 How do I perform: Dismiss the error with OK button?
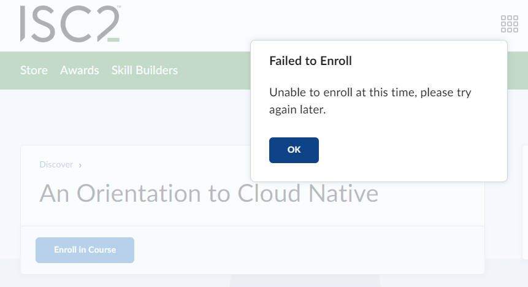tap(294, 150)
